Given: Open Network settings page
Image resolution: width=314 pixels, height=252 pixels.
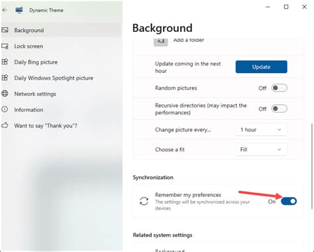Looking at the screenshot, I should coord(61,94).
